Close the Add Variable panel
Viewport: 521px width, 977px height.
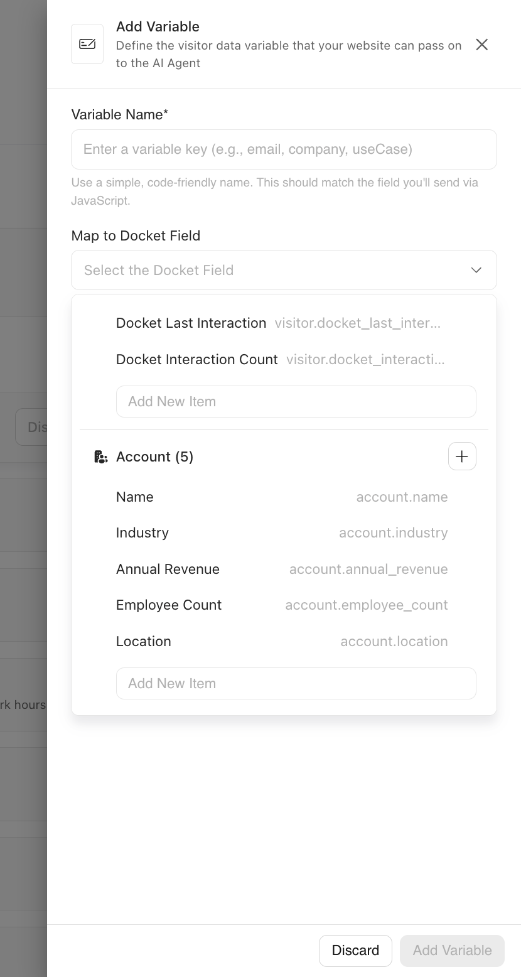click(x=481, y=45)
